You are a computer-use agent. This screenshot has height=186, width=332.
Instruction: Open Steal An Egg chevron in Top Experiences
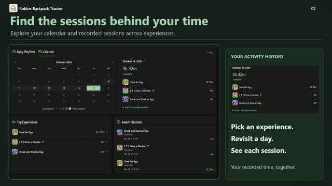click(x=107, y=132)
